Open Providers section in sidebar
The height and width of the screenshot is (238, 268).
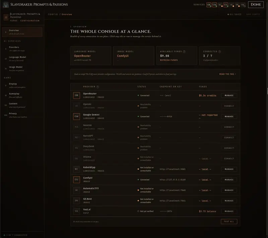pyautogui.click(x=22, y=49)
